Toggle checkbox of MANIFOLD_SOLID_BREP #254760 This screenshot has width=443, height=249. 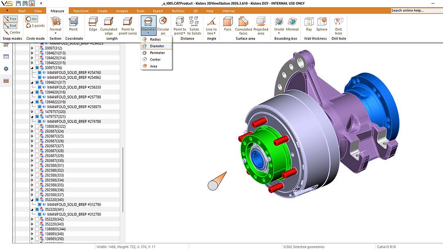pyautogui.click(x=39, y=72)
